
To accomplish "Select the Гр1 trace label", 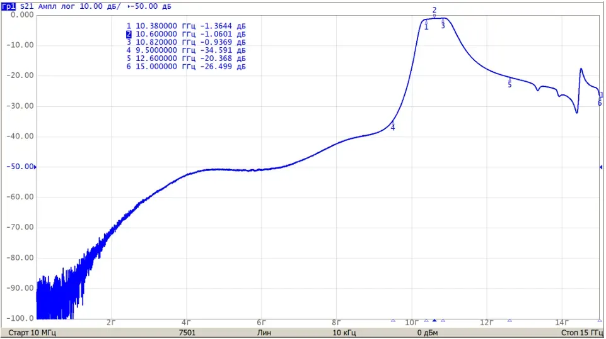I will (x=8, y=6).
